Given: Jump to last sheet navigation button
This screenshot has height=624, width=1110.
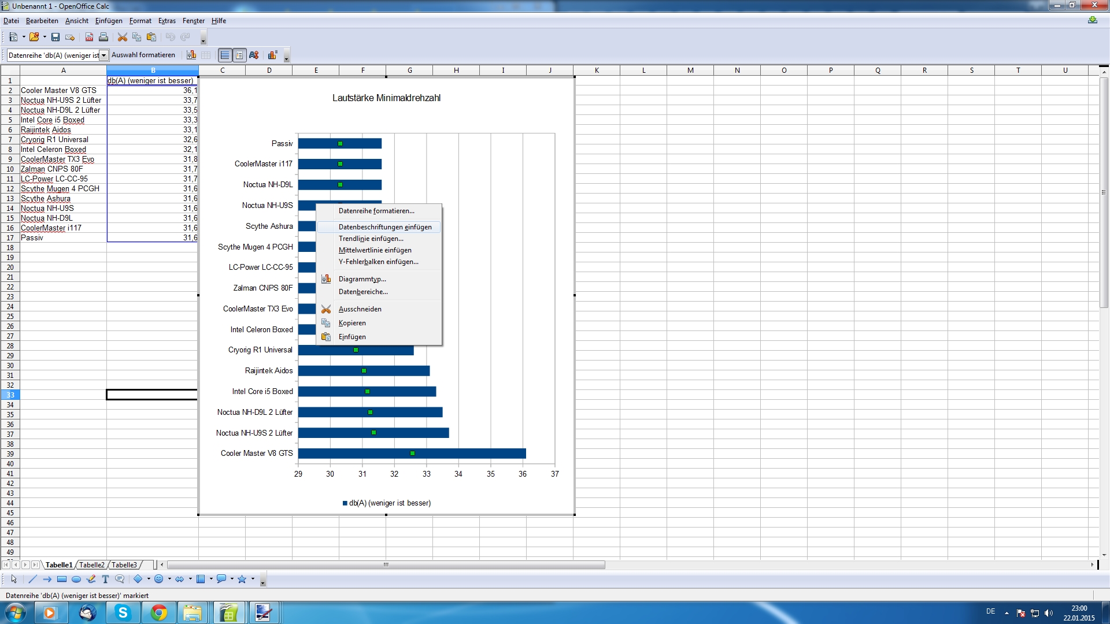Looking at the screenshot, I should [36, 565].
